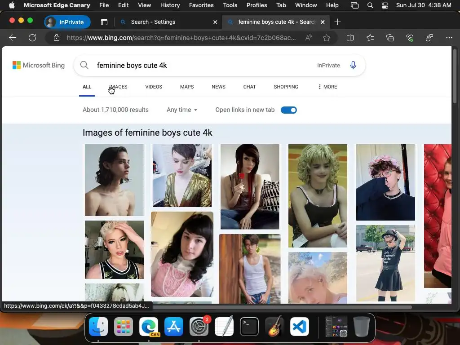Open Collections icon in toolbar
The width and height of the screenshot is (460, 345).
pos(390,38)
